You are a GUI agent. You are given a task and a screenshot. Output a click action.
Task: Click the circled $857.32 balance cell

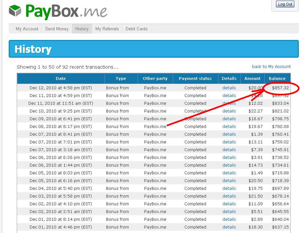point(280,88)
